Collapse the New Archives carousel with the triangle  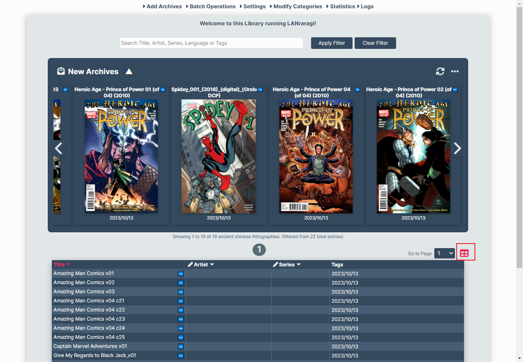click(129, 72)
